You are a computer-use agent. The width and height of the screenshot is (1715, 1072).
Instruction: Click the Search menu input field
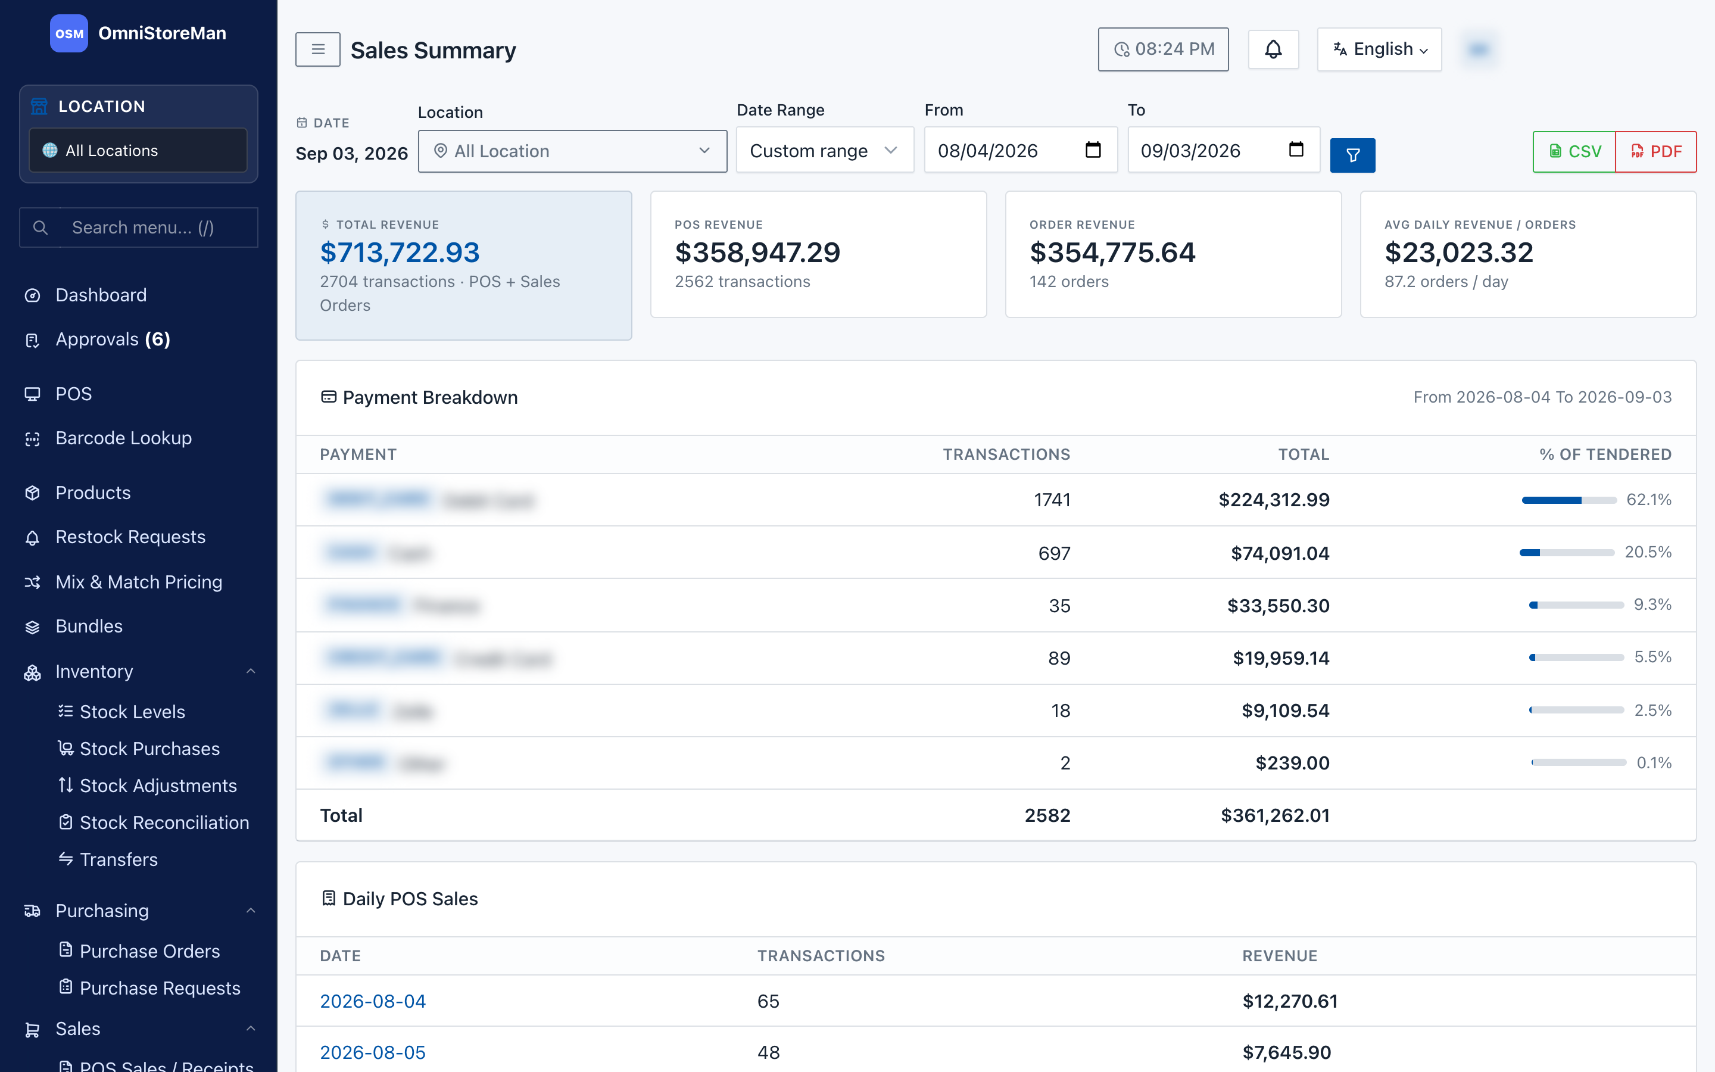[139, 228]
